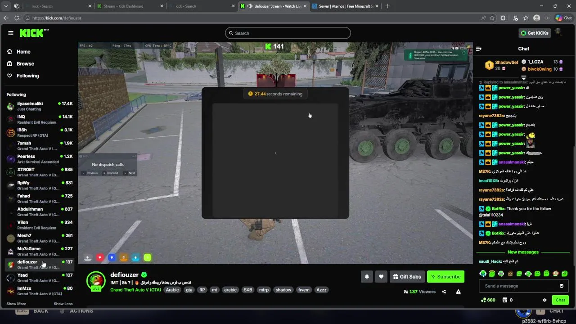Open chat settings gear
The image size is (576, 324).
pyautogui.click(x=544, y=300)
